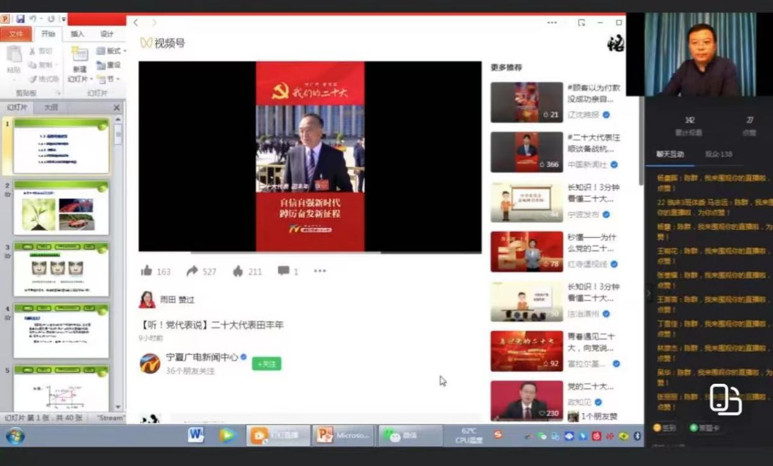Viewport: 773px width, 466px height.
Task: Open the 版式 layout dropdown
Action: click(111, 51)
